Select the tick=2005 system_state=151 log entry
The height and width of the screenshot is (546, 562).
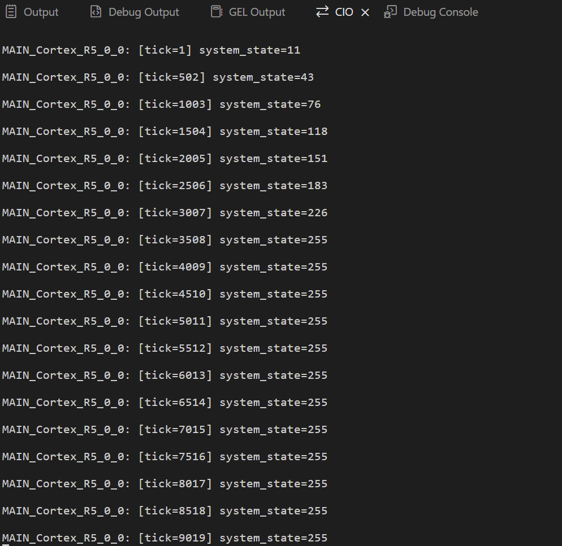(x=165, y=159)
